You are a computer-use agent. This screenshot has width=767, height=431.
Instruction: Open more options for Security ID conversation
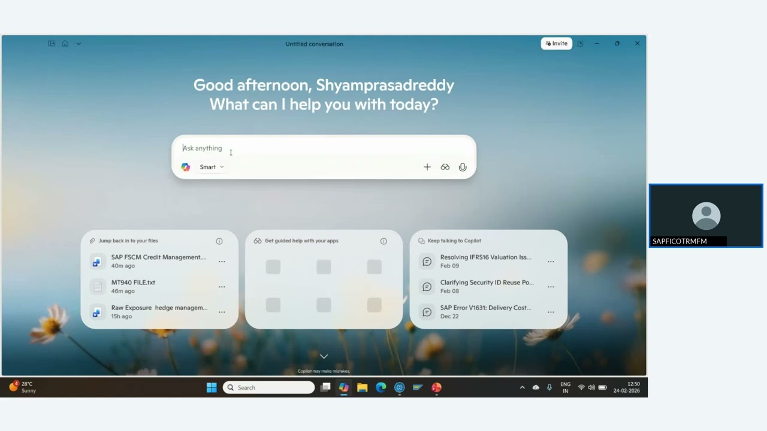(x=551, y=287)
